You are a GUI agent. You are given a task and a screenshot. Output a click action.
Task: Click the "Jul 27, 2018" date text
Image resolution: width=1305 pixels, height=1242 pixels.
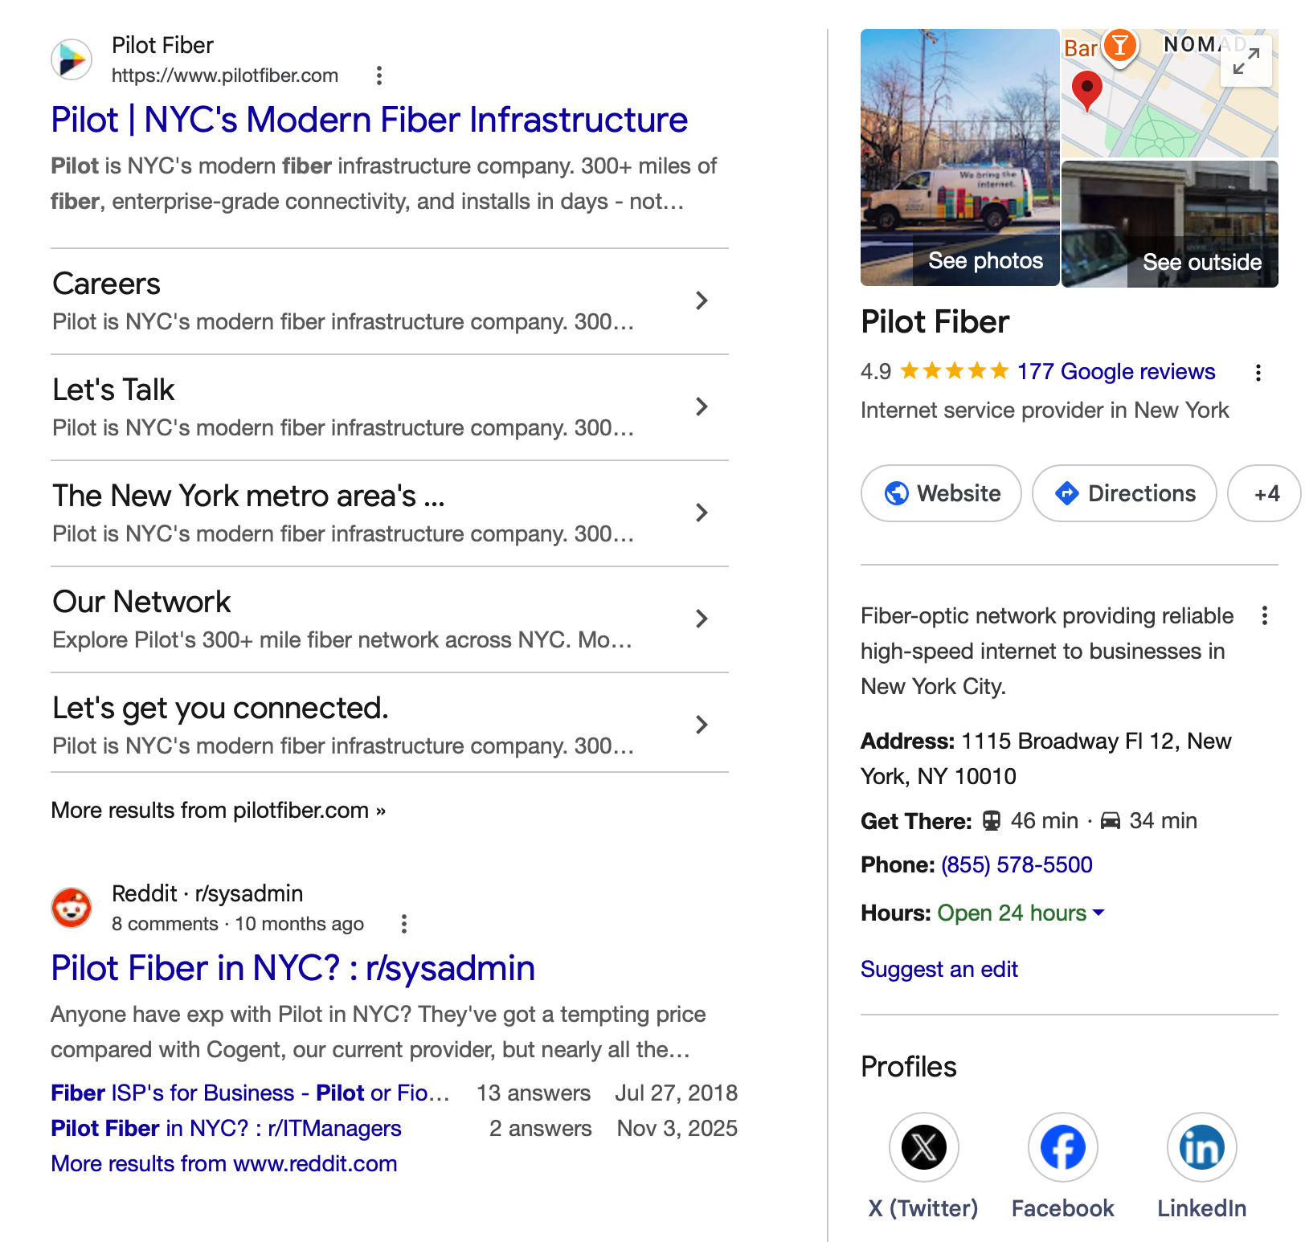click(677, 1093)
